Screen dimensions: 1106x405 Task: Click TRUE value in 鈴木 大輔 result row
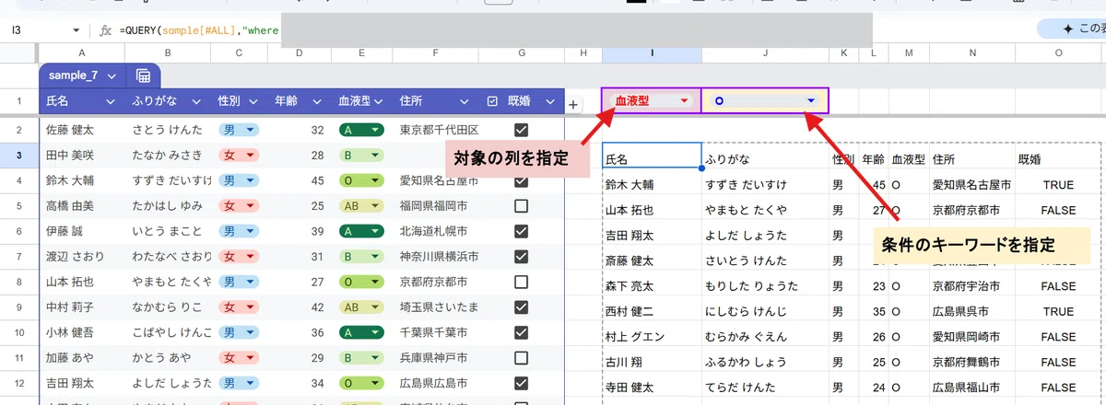pos(1058,185)
